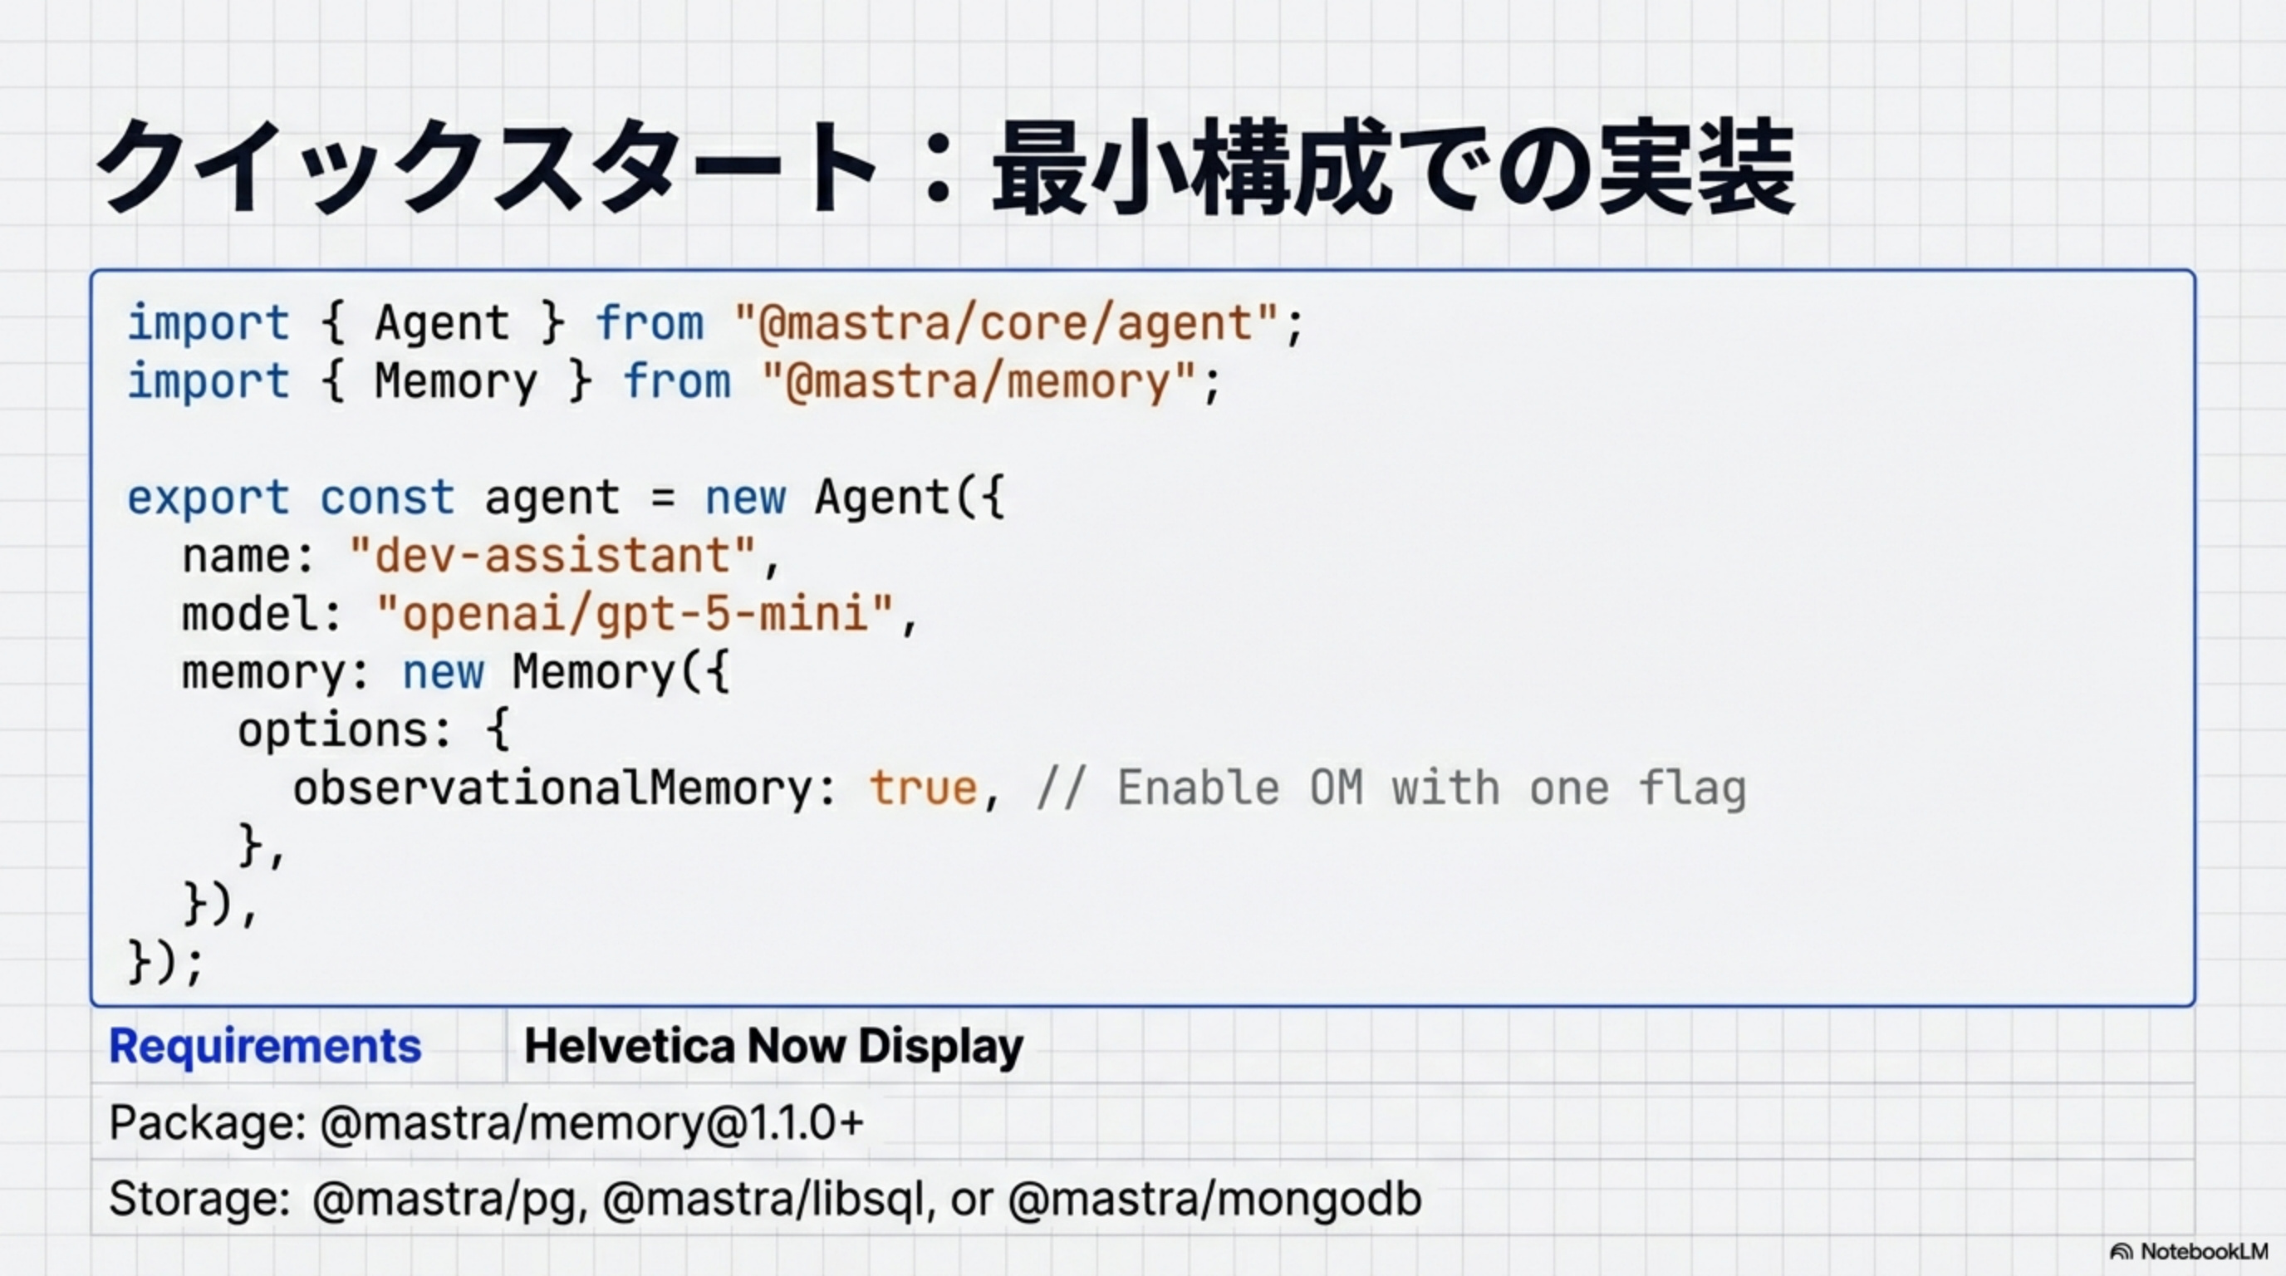Image resolution: width=2286 pixels, height=1276 pixels.
Task: Click the options: { line
Action: pos(373,730)
